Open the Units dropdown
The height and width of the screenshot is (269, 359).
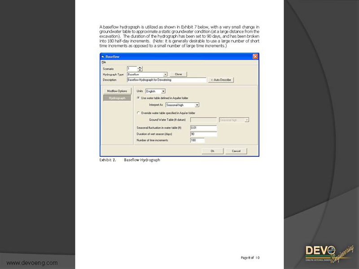pos(163,91)
